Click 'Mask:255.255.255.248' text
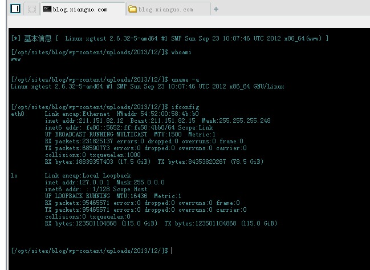The height and width of the screenshot is (270, 370). 236,120
